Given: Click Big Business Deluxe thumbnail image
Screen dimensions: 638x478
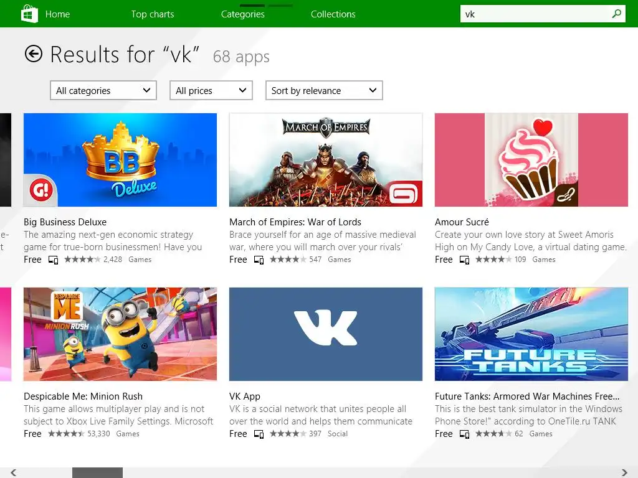Looking at the screenshot, I should pos(120,160).
